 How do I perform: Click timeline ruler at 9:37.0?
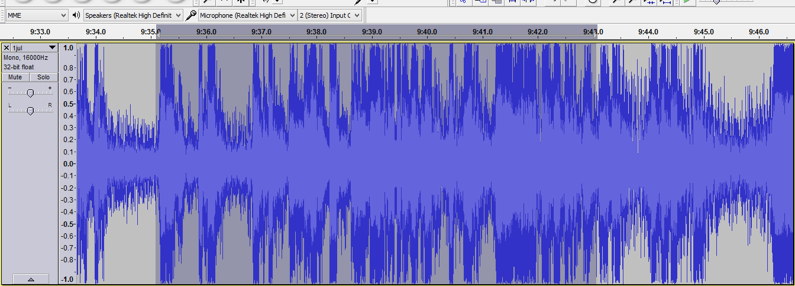[x=261, y=31]
